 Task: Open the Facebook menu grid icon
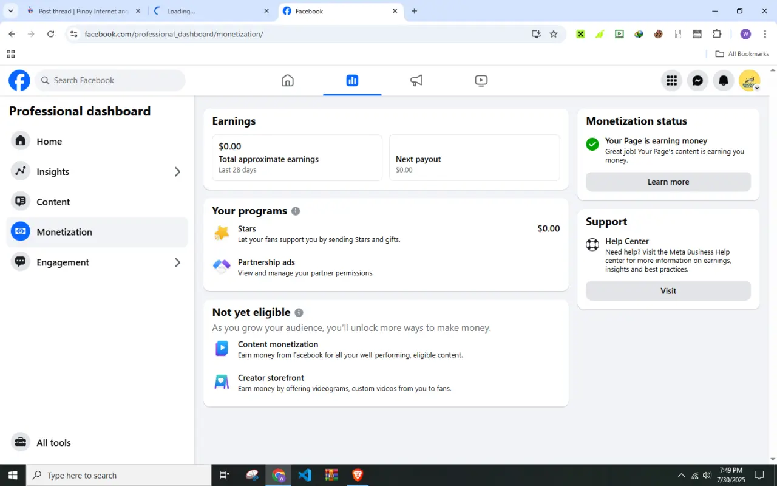tap(671, 80)
